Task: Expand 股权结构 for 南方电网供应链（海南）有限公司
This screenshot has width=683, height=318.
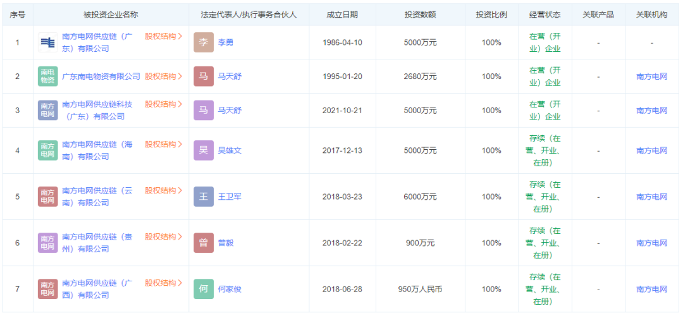Action: point(163,144)
